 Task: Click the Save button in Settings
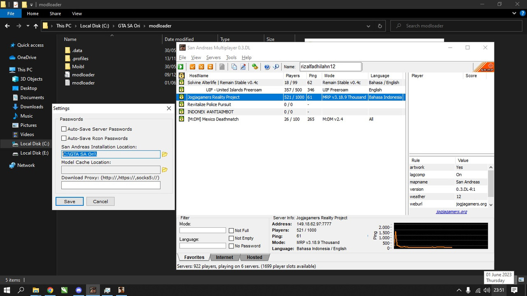pyautogui.click(x=70, y=201)
